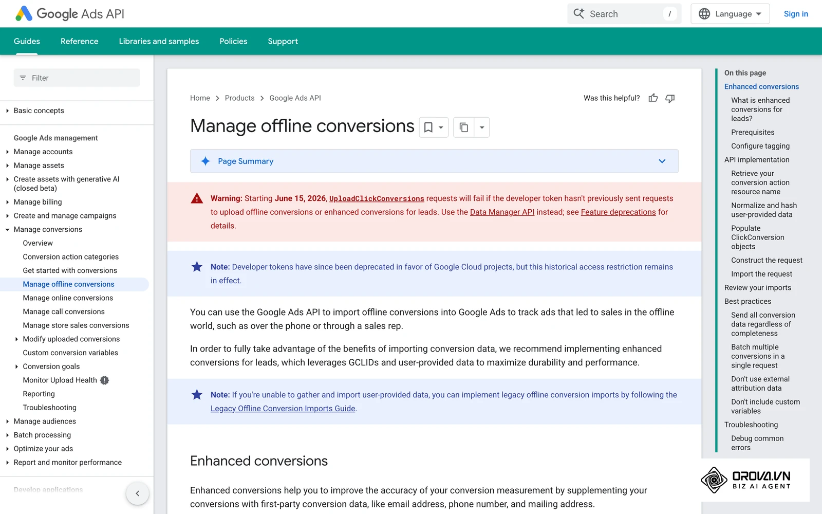Open Conversion action categories page
822x514 pixels.
70,257
